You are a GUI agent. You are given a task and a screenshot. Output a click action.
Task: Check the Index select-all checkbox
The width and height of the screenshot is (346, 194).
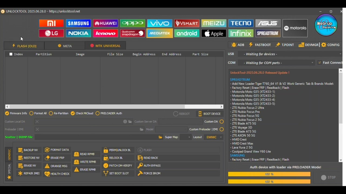[11, 54]
